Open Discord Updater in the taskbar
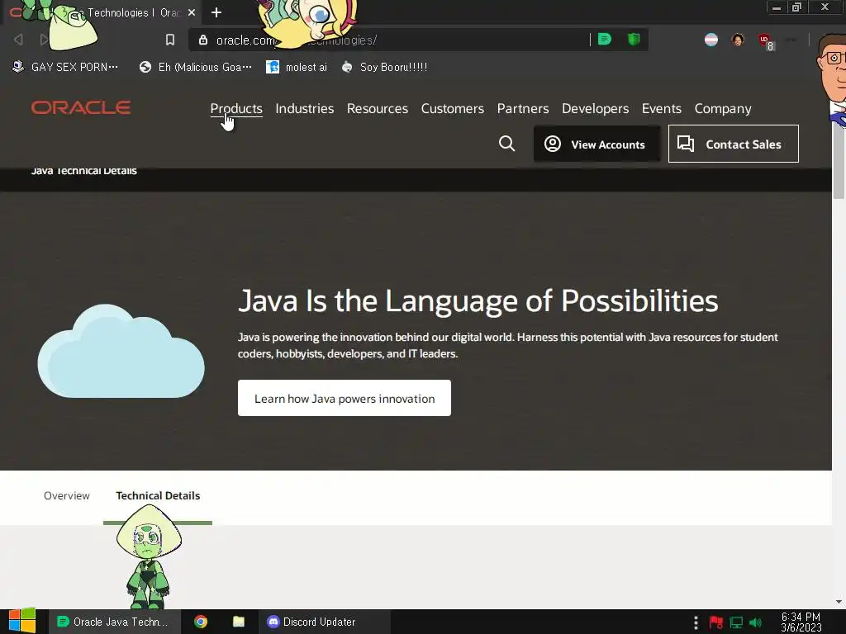 [324, 622]
